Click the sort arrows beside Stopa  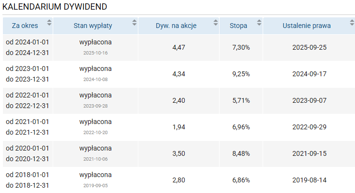point(259,22)
